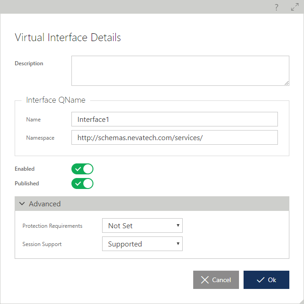Click the Session Support dropdown arrow
The height and width of the screenshot is (304, 304).
[178, 243]
